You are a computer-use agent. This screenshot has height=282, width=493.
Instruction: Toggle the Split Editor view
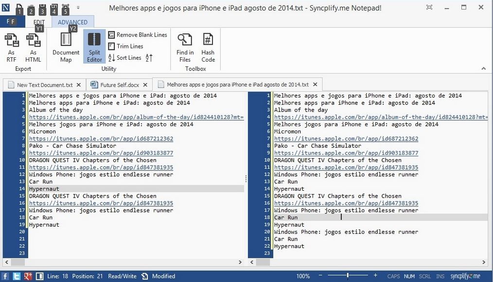tap(94, 47)
